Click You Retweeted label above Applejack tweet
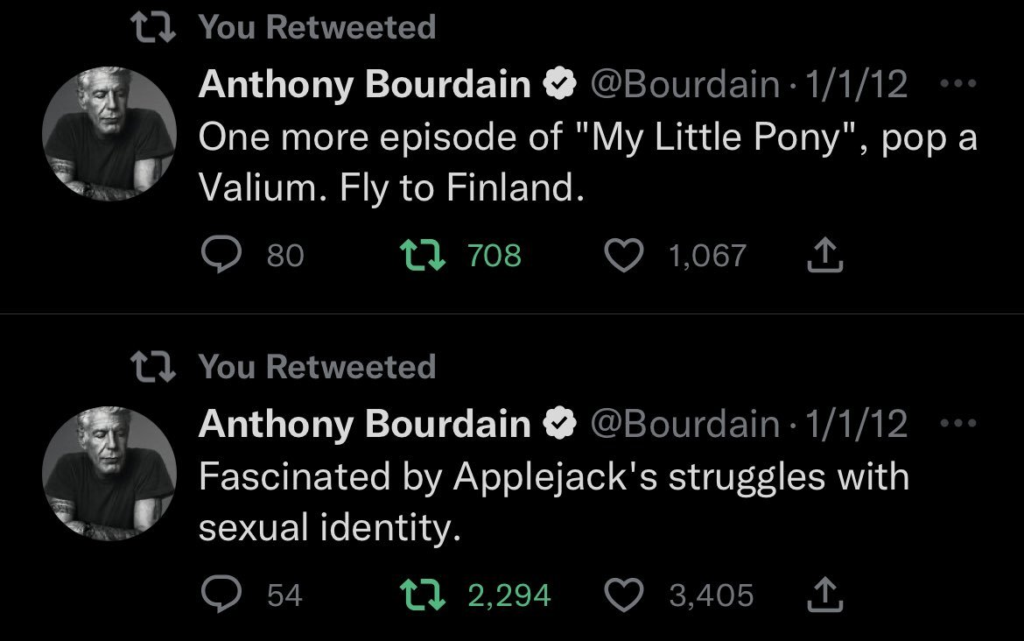 click(317, 367)
